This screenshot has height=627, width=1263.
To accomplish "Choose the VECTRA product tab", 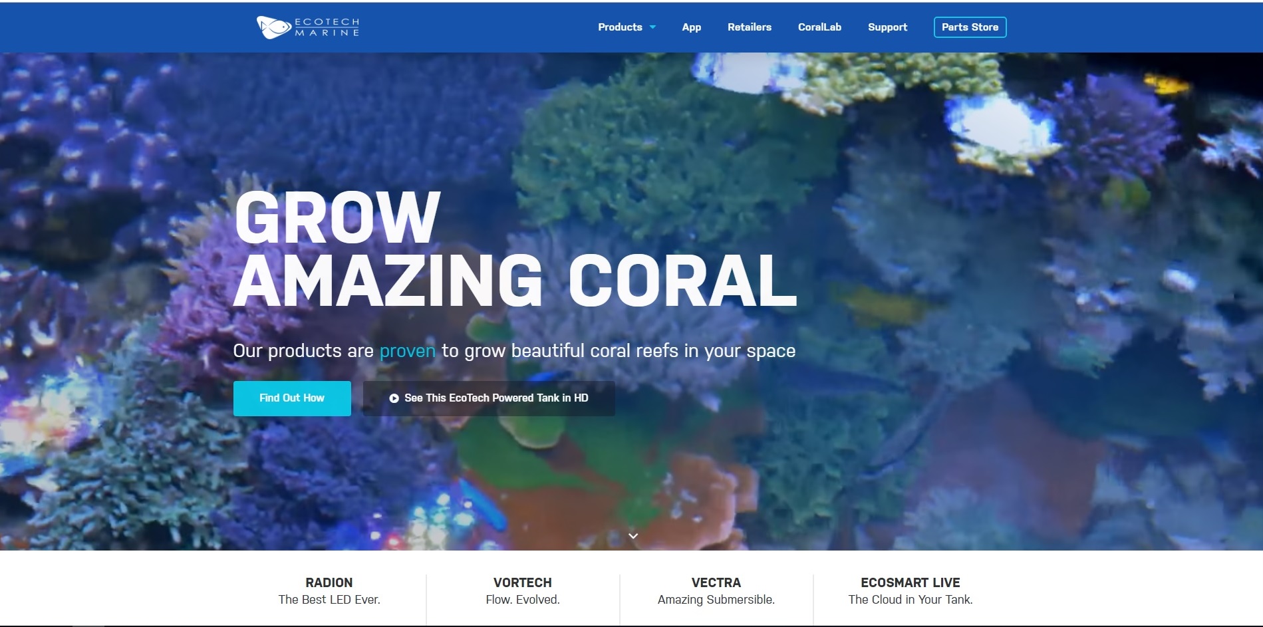I will coord(716,582).
